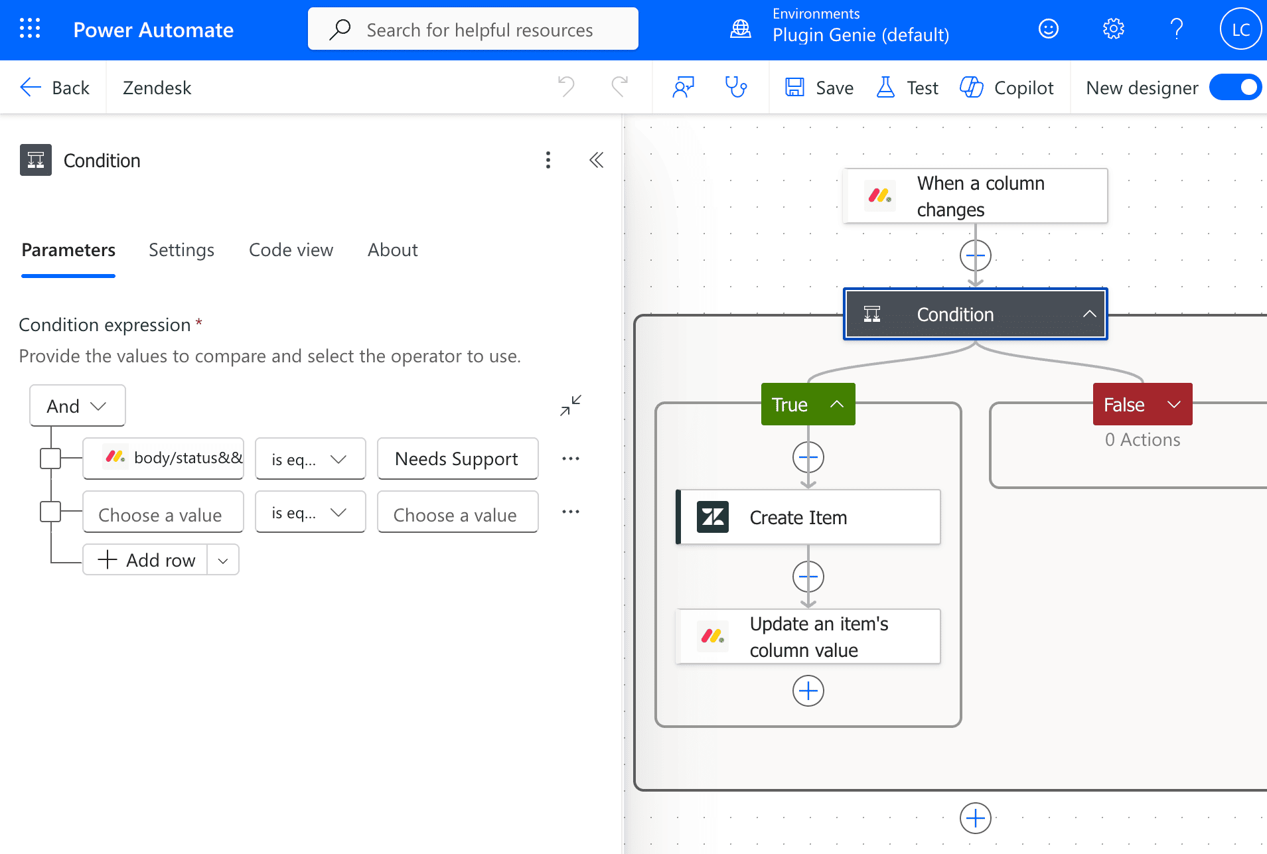Collapse the True branch
The width and height of the screenshot is (1267, 854).
coord(838,404)
